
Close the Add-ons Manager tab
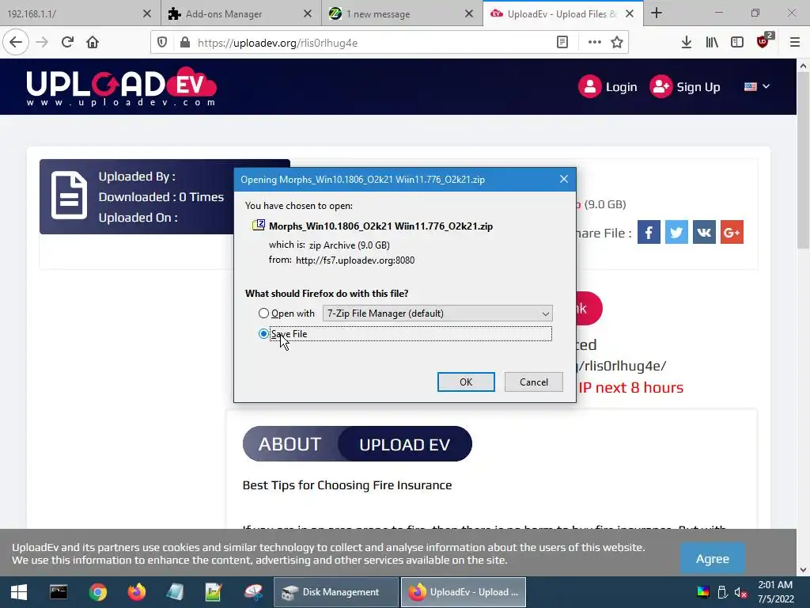click(308, 14)
